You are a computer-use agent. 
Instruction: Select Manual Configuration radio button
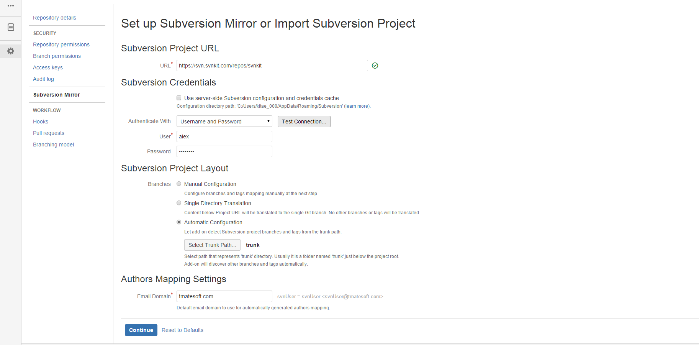click(x=179, y=184)
